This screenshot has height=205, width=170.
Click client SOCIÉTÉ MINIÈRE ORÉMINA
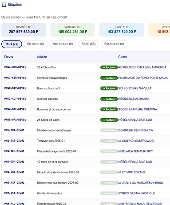tap(138, 109)
